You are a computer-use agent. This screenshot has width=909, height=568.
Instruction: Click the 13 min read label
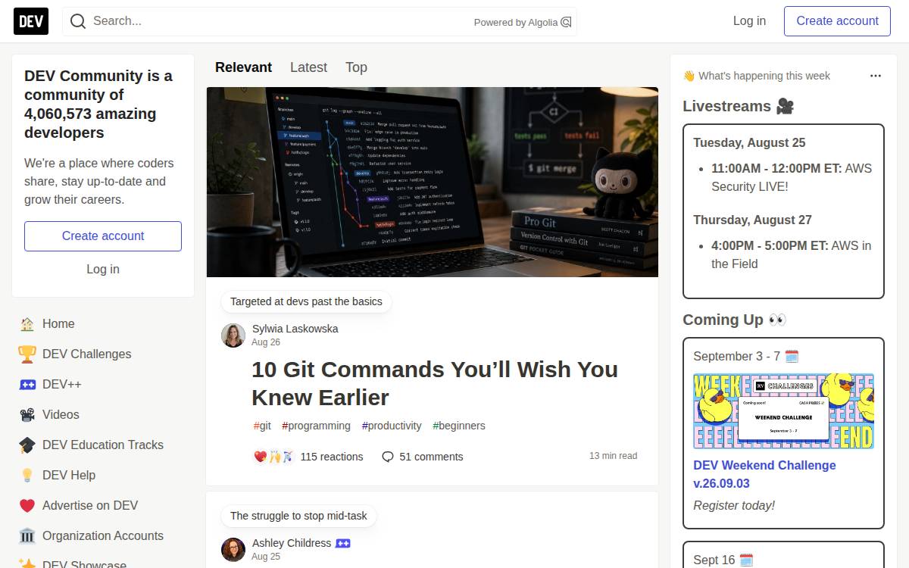tap(613, 456)
